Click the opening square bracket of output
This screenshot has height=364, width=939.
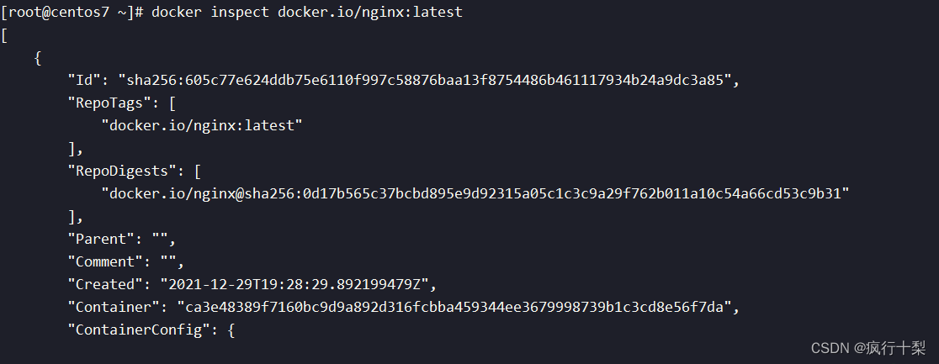[x=4, y=35]
